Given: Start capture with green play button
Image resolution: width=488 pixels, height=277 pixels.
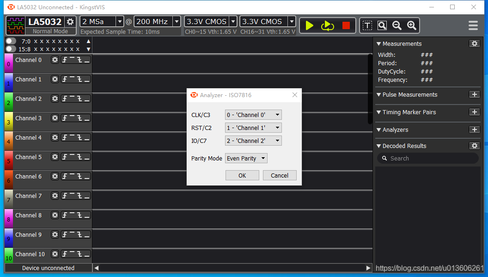Looking at the screenshot, I should [x=309, y=25].
